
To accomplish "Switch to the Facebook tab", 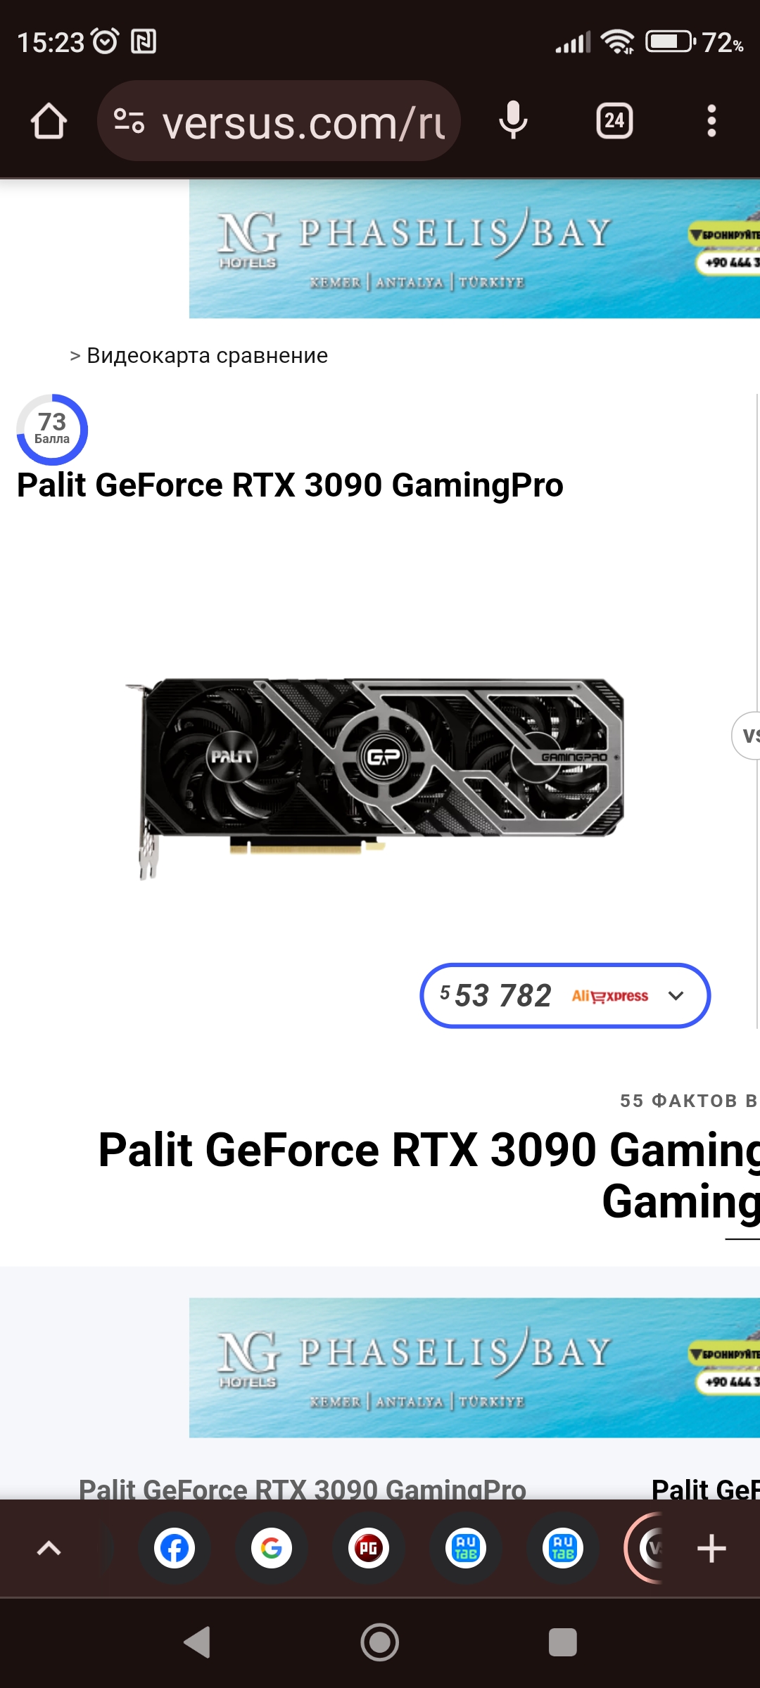I will 175,1548.
